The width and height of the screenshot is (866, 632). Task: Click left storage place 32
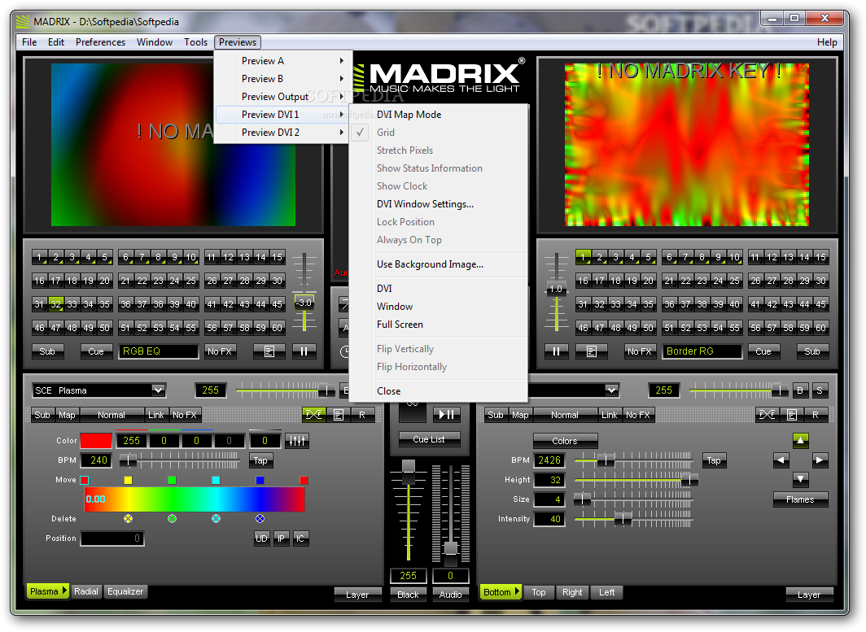(56, 304)
